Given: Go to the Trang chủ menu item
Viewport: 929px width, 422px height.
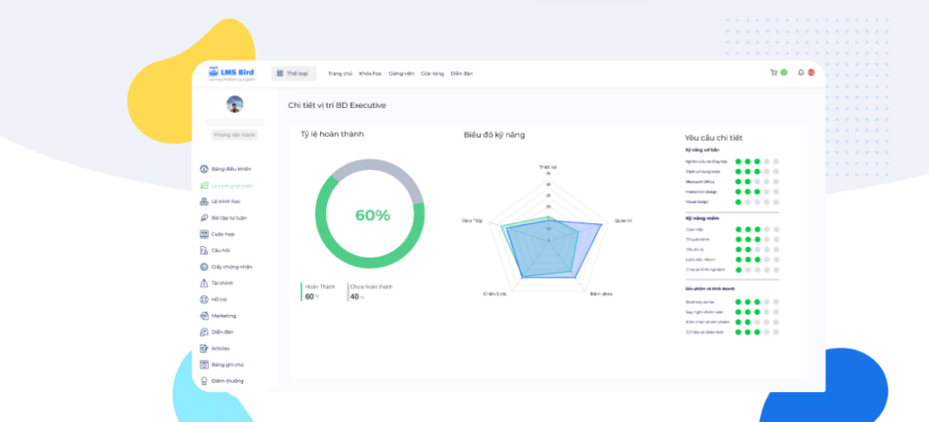Looking at the screenshot, I should click(339, 74).
